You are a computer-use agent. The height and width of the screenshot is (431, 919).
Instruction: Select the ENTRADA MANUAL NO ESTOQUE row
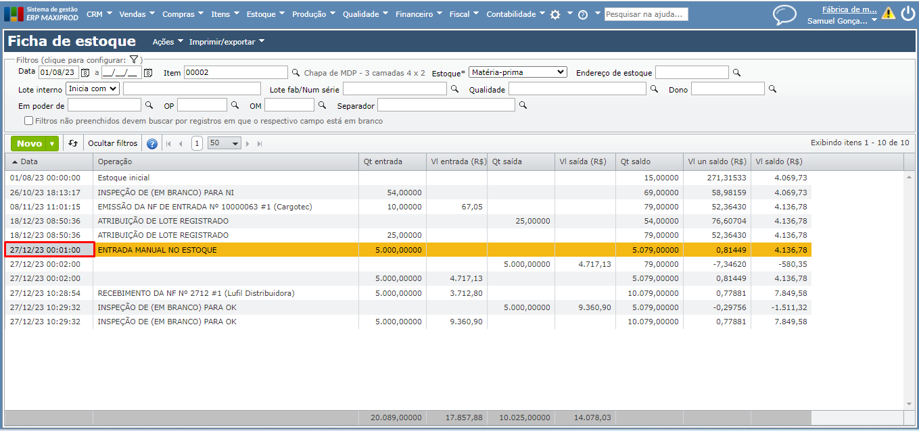[x=158, y=250]
